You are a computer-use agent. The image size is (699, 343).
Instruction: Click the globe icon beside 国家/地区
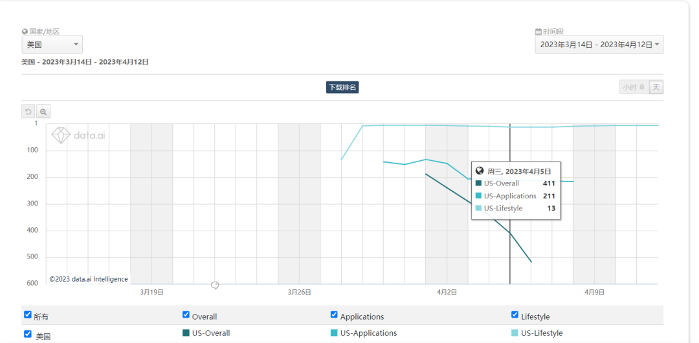[25, 31]
